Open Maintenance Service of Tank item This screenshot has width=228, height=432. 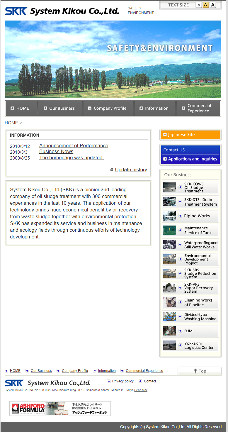pyautogui.click(x=191, y=231)
